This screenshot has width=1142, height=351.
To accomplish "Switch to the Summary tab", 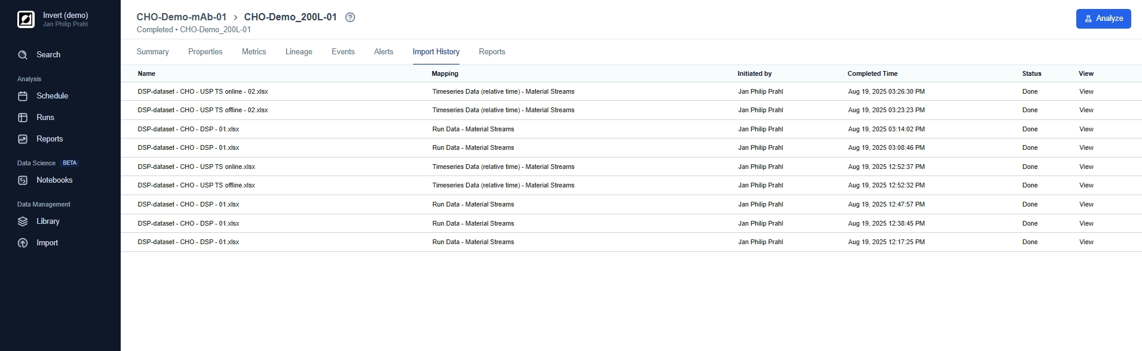I will pos(152,52).
